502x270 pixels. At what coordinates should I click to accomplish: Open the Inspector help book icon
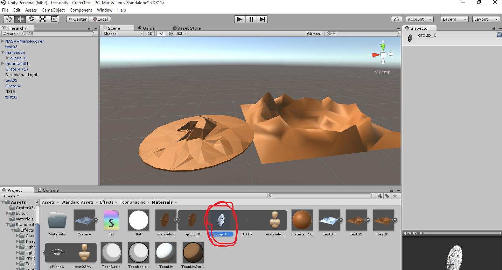pos(499,35)
